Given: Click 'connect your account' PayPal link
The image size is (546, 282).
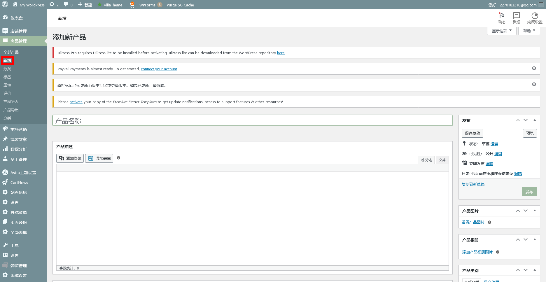Looking at the screenshot, I should point(159,69).
